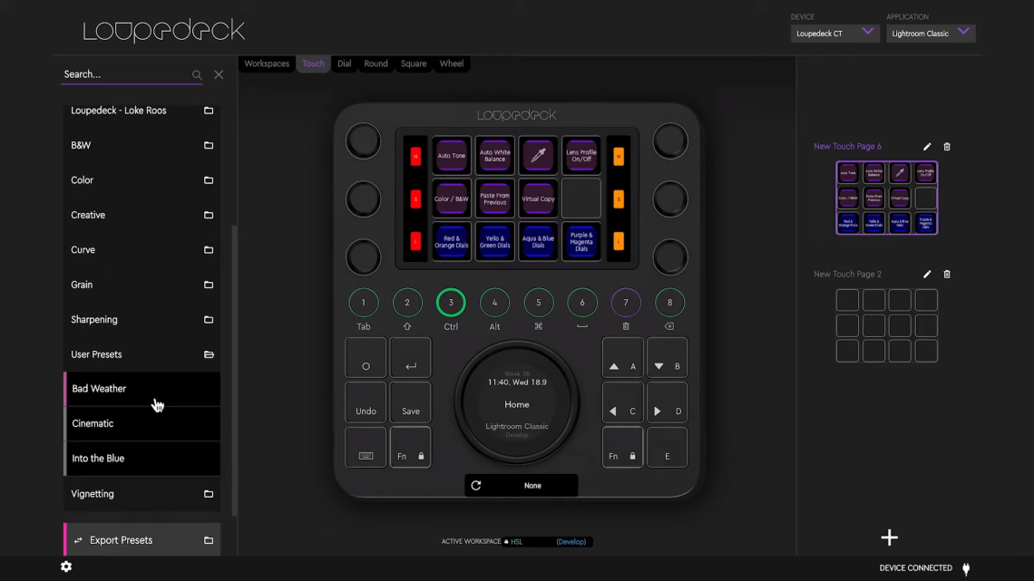Open the Device dropdown Loupedeck CT
1034x581 pixels.
[x=834, y=33]
